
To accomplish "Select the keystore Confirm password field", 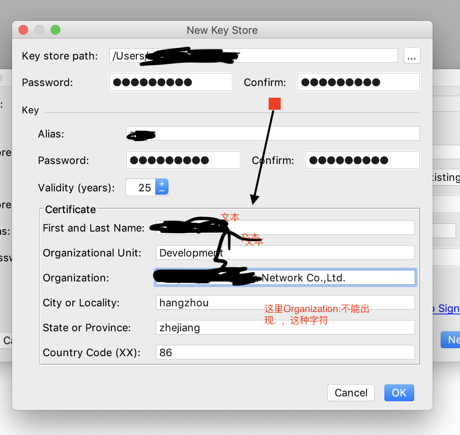I will pos(359,82).
